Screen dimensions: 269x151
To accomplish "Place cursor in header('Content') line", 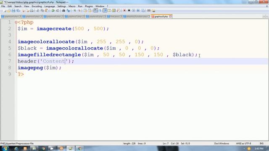I will tap(46, 61).
